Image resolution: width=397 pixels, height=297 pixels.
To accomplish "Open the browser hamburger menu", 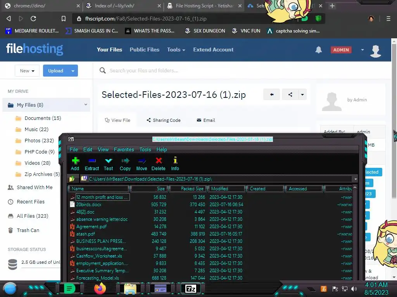I will click(x=388, y=19).
